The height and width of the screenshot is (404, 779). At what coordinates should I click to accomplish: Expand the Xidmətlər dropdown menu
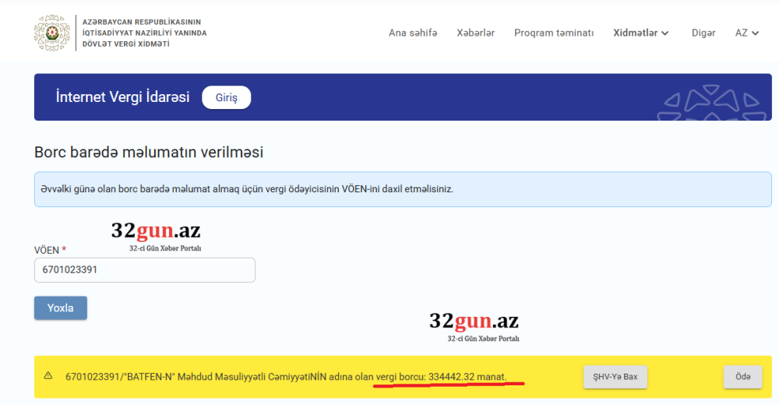(641, 33)
